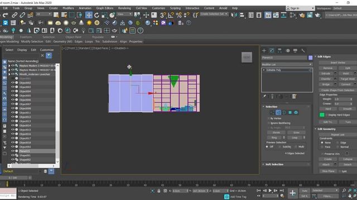
Task: Select Element sub-object level icon
Action: (x=296, y=112)
